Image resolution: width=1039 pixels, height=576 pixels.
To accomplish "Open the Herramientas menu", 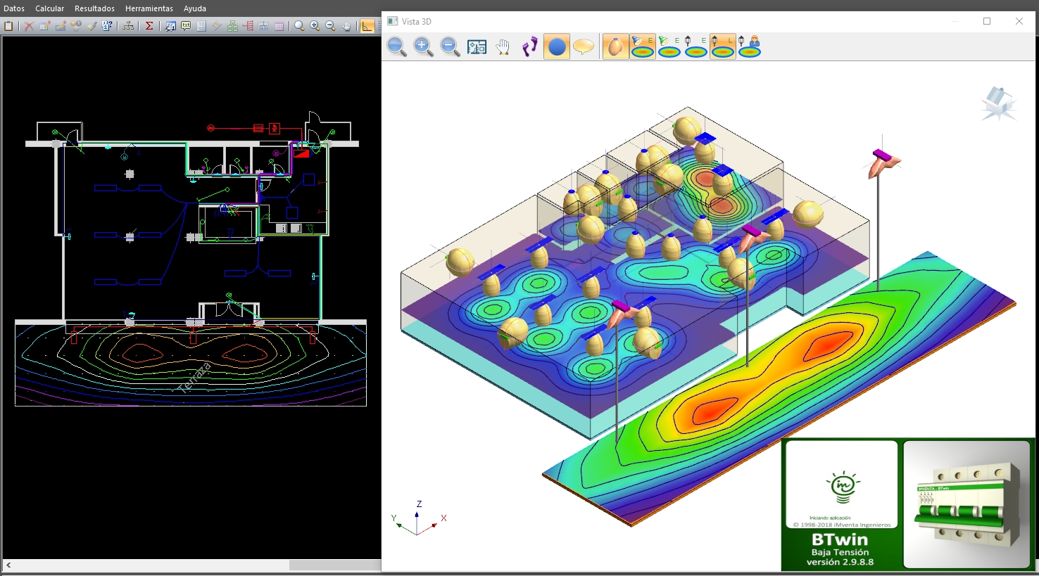I will pos(149,8).
